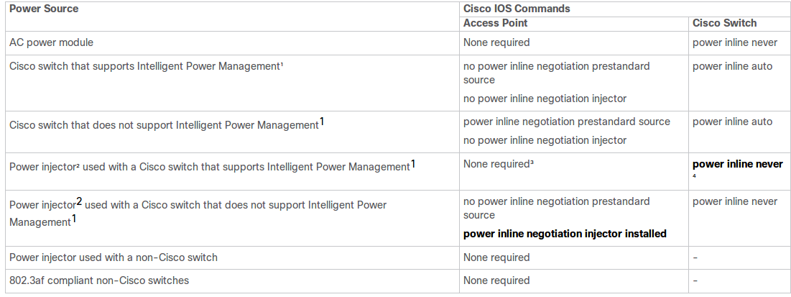Select the "Access Point" column subheader

click(495, 23)
